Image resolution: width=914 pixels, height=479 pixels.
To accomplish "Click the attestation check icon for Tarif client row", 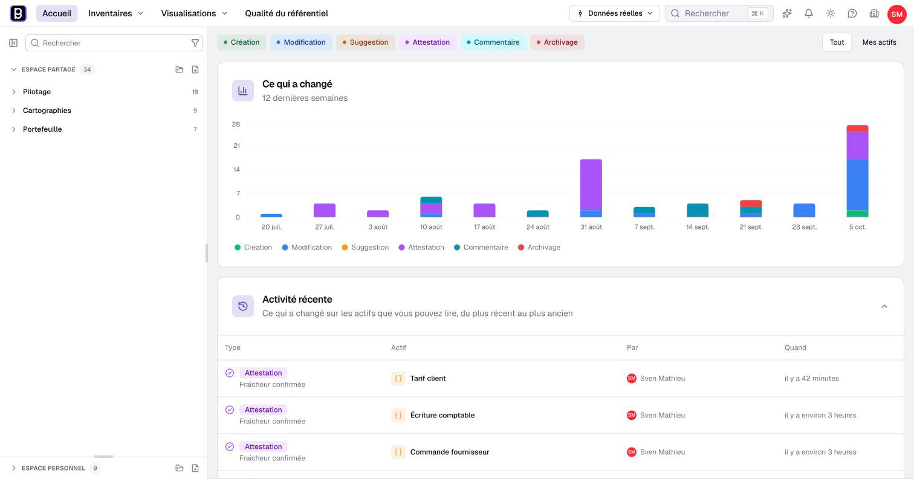I will pyautogui.click(x=230, y=373).
